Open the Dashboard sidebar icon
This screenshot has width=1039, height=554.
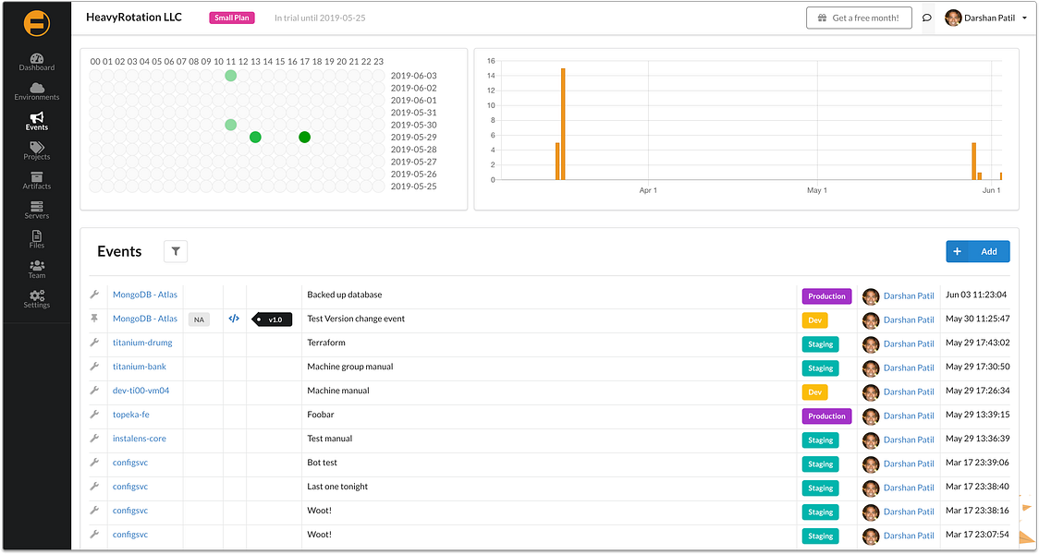tap(37, 58)
